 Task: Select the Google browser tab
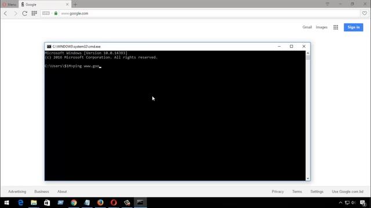tap(42, 4)
